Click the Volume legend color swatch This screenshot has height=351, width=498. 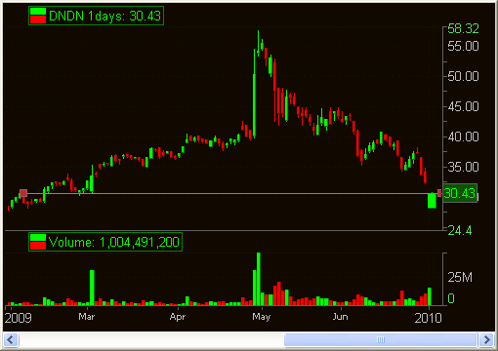click(38, 242)
